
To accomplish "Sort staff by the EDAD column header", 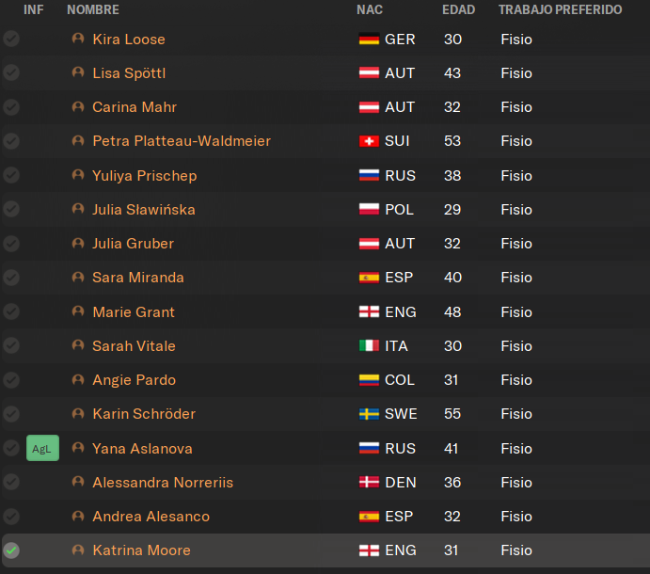I will [458, 9].
